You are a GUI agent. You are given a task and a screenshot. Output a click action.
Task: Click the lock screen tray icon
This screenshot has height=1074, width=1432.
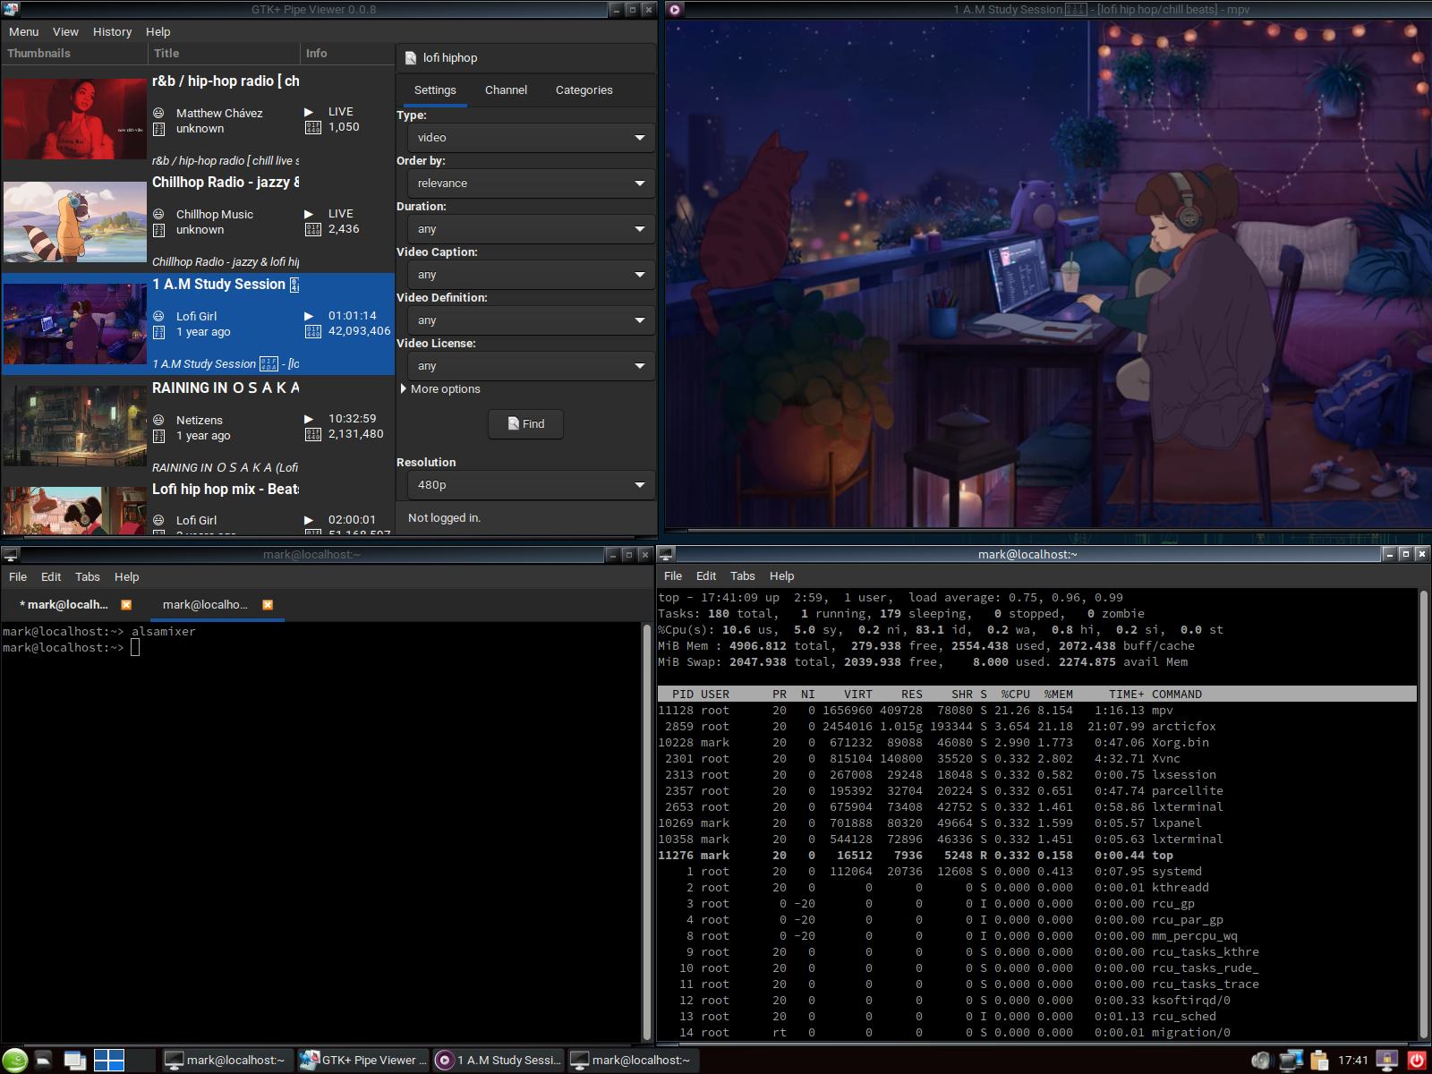coord(1387,1061)
